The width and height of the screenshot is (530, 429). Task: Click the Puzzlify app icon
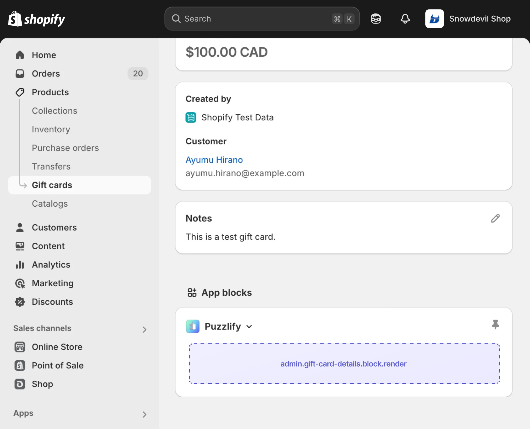coord(193,326)
